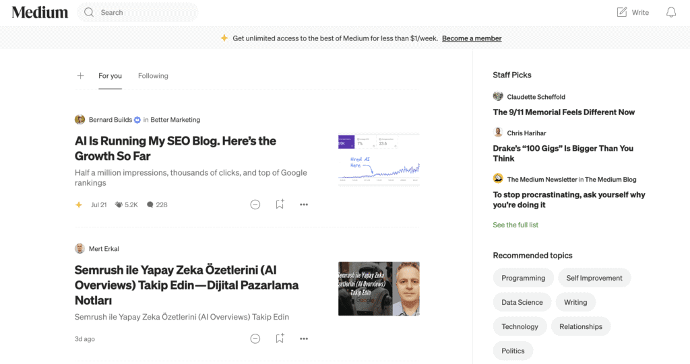Image resolution: width=690 pixels, height=364 pixels.
Task: Select the For you tab
Action: tap(110, 75)
